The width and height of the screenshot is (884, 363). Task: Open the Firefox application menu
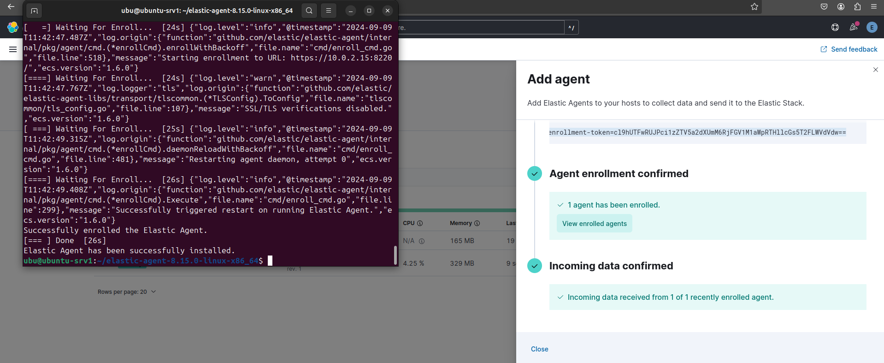click(874, 6)
